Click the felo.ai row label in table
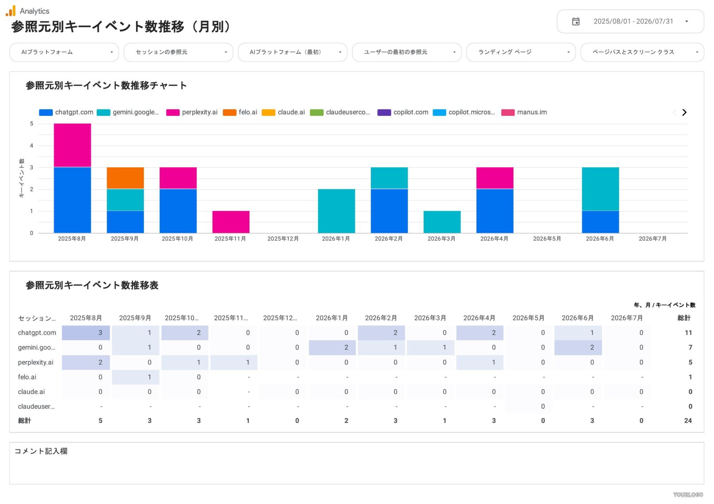Viewport: 714px width, 504px height. coord(27,377)
